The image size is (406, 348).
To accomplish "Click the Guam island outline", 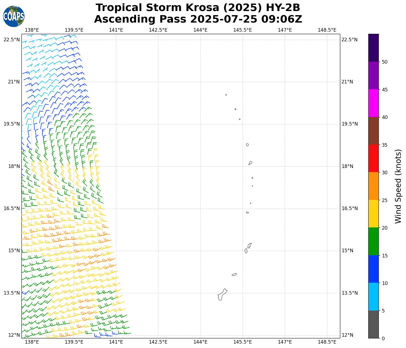I will [x=222, y=295].
